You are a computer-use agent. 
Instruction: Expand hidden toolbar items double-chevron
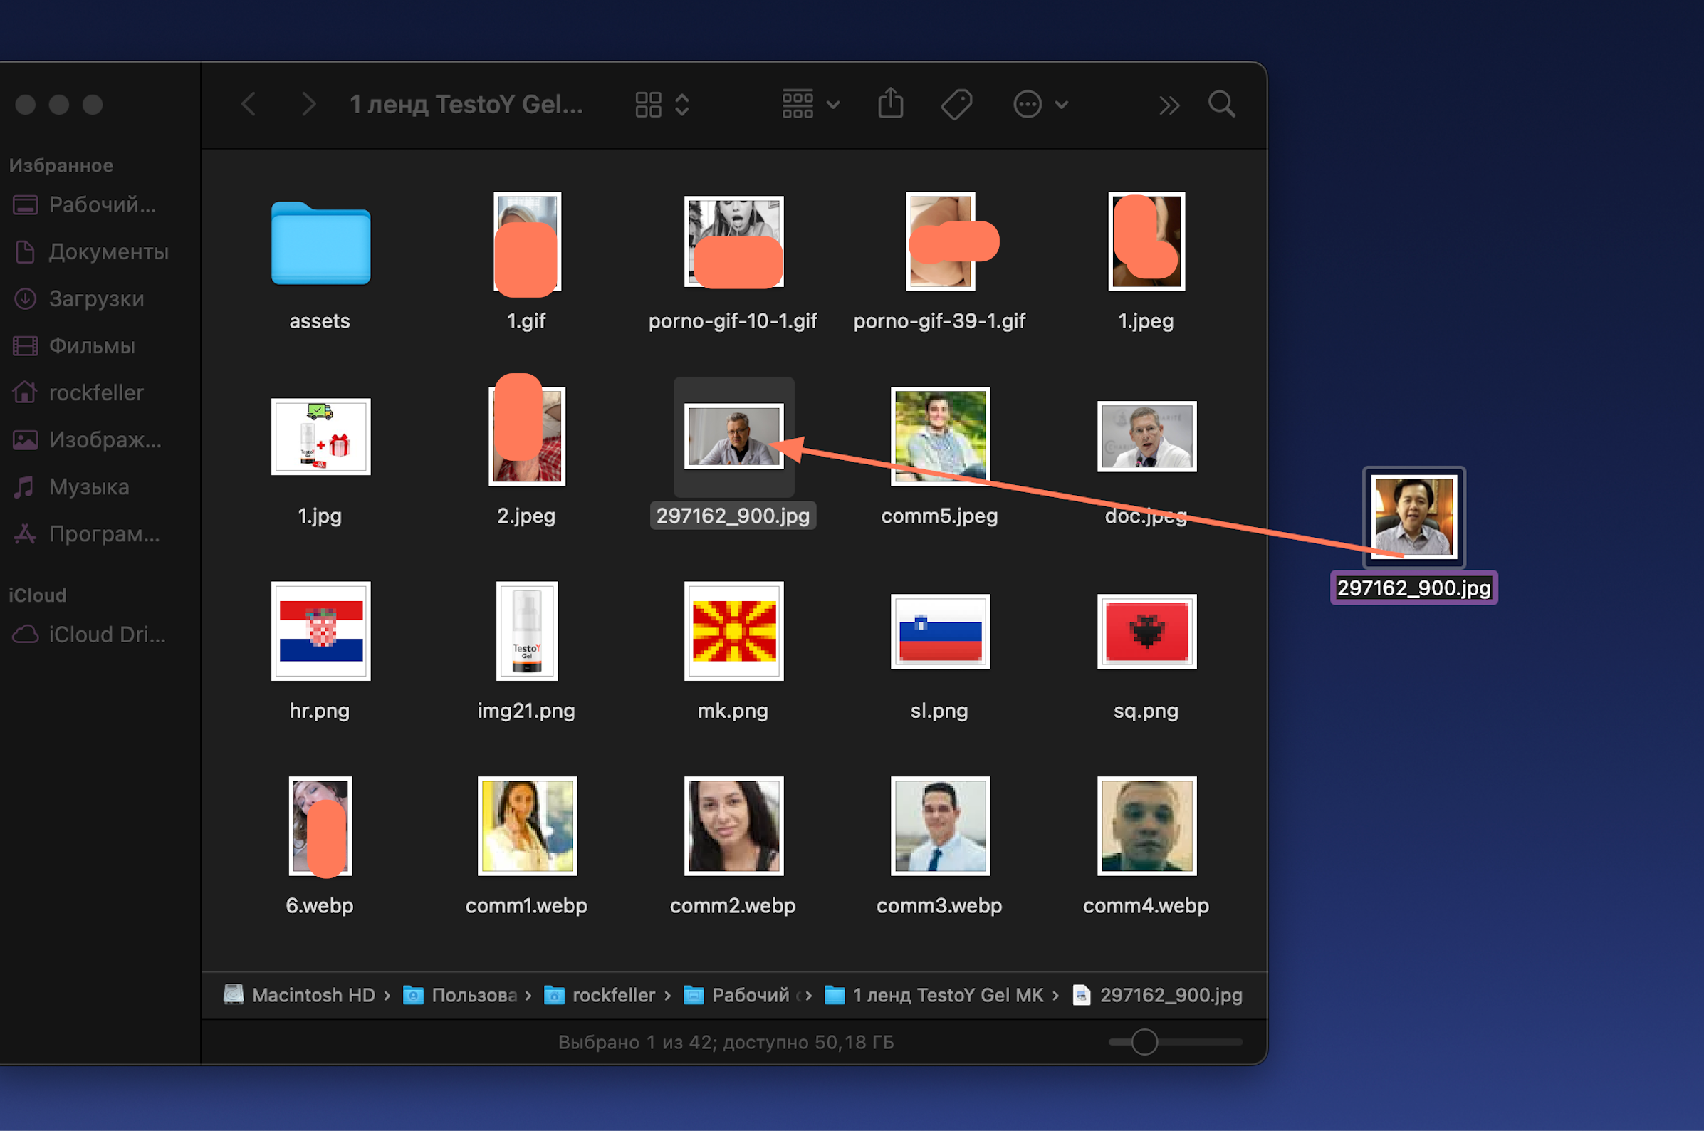[1169, 105]
